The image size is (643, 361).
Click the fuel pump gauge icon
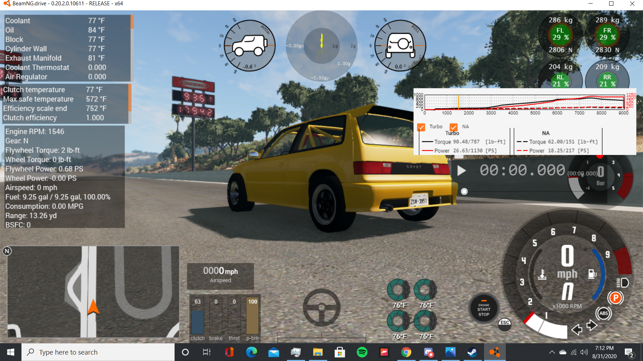(592, 274)
